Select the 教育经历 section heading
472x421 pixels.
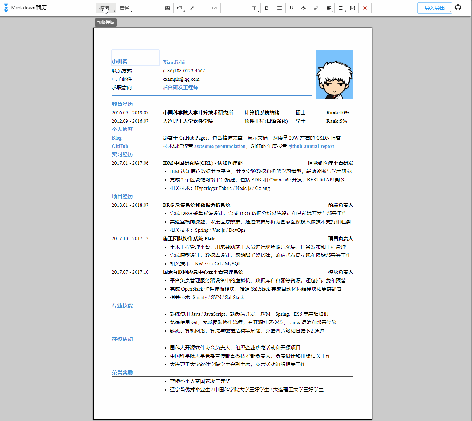pos(122,104)
